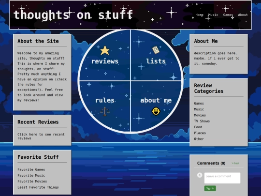Viewport: 261px width, 196px height.
Task: Focus the Leave a comment field
Action: tap(222, 178)
